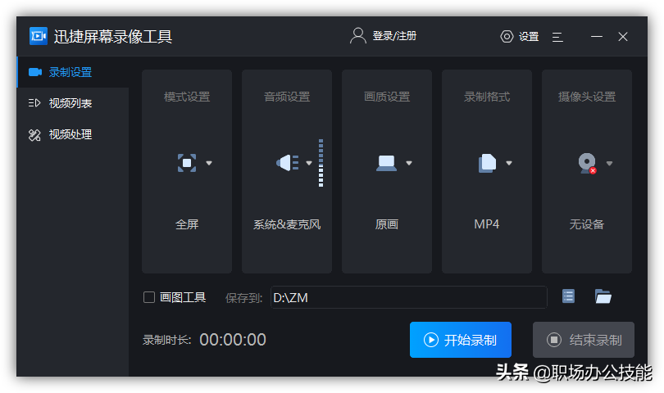Switch to 视频处理 sidebar tab

pyautogui.click(x=72, y=134)
